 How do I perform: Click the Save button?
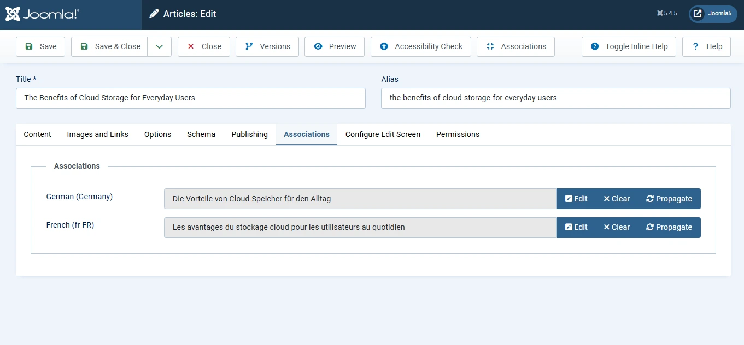click(40, 46)
